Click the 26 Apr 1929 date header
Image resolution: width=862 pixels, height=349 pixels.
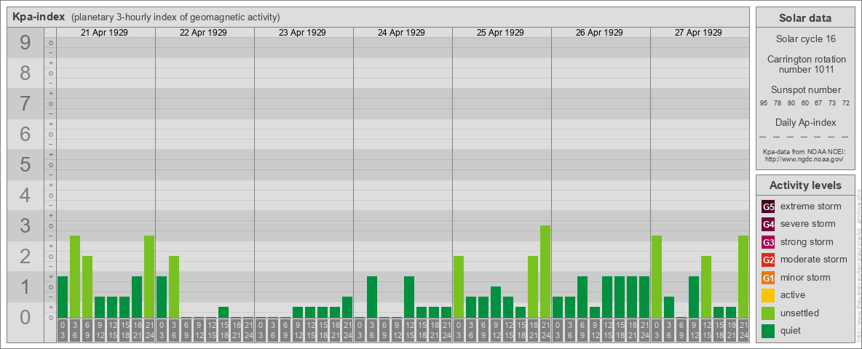coord(599,33)
